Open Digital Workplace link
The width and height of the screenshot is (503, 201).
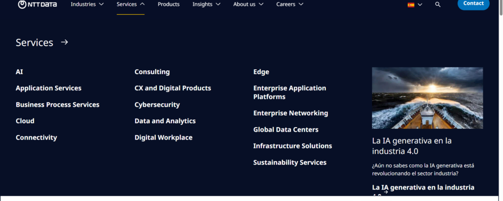[x=163, y=138]
